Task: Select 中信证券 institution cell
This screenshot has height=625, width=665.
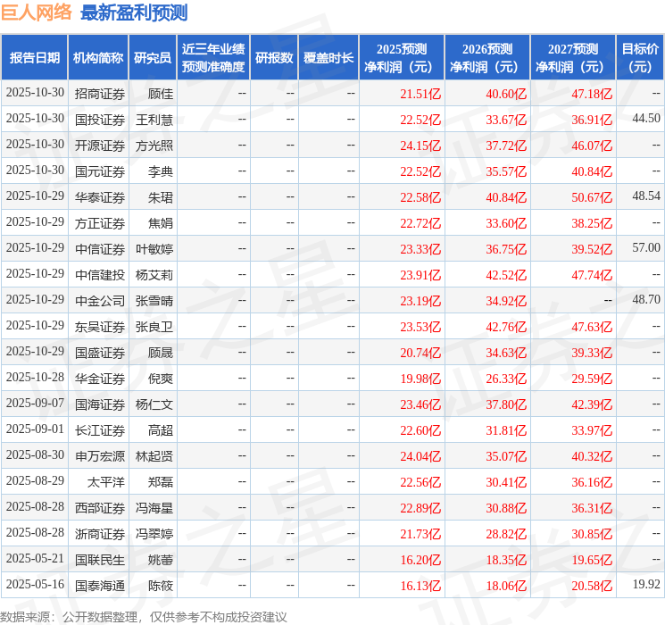Action: [x=100, y=249]
